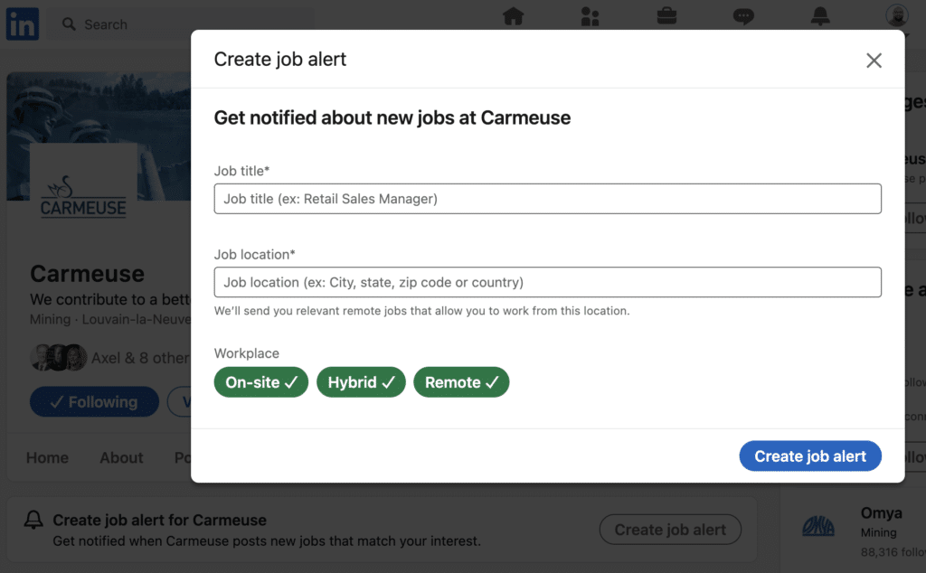Switch to the Home tab
This screenshot has width=926, height=573.
click(x=47, y=457)
